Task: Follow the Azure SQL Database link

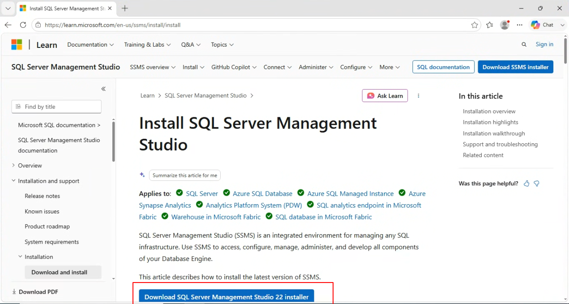Action: [x=262, y=194]
